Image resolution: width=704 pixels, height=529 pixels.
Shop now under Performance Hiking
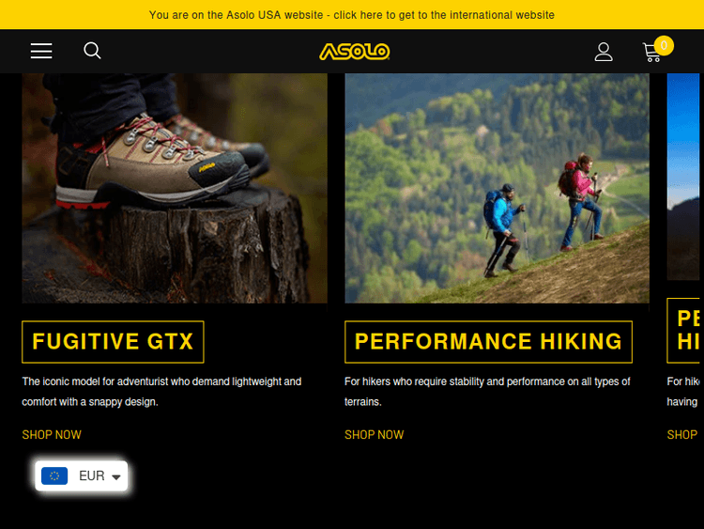[374, 435]
